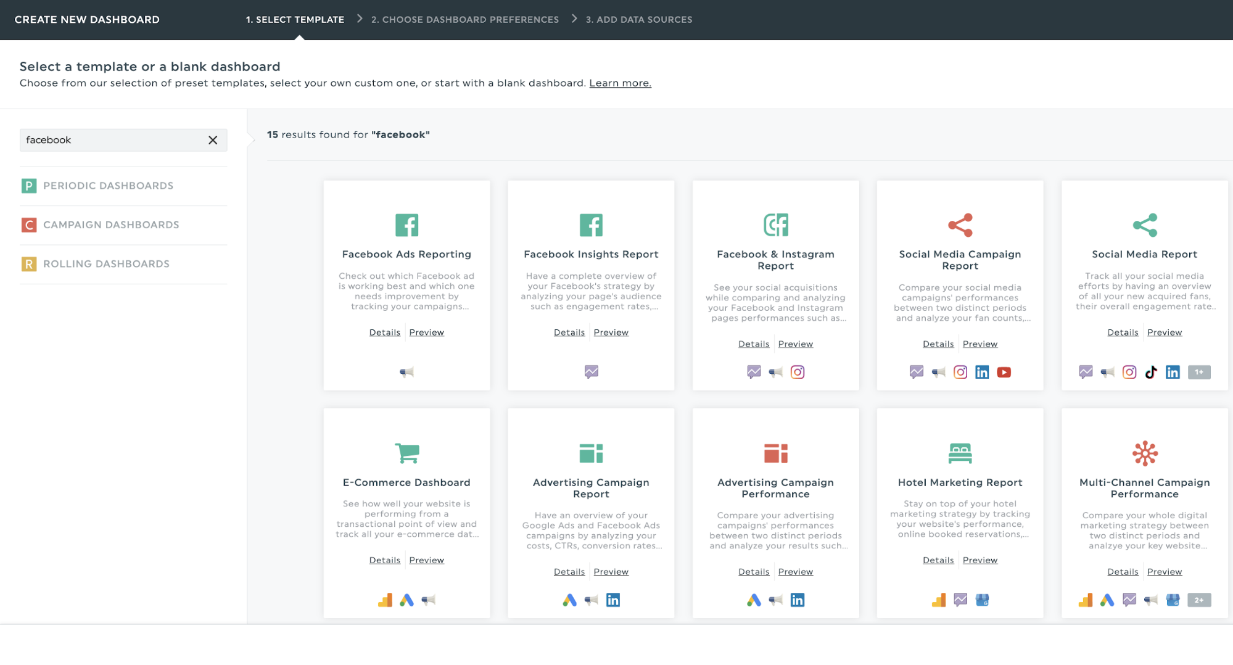This screenshot has height=665, width=1233.
Task: Click the TikTok icon under Social Media Report
Action: pyautogui.click(x=1151, y=372)
